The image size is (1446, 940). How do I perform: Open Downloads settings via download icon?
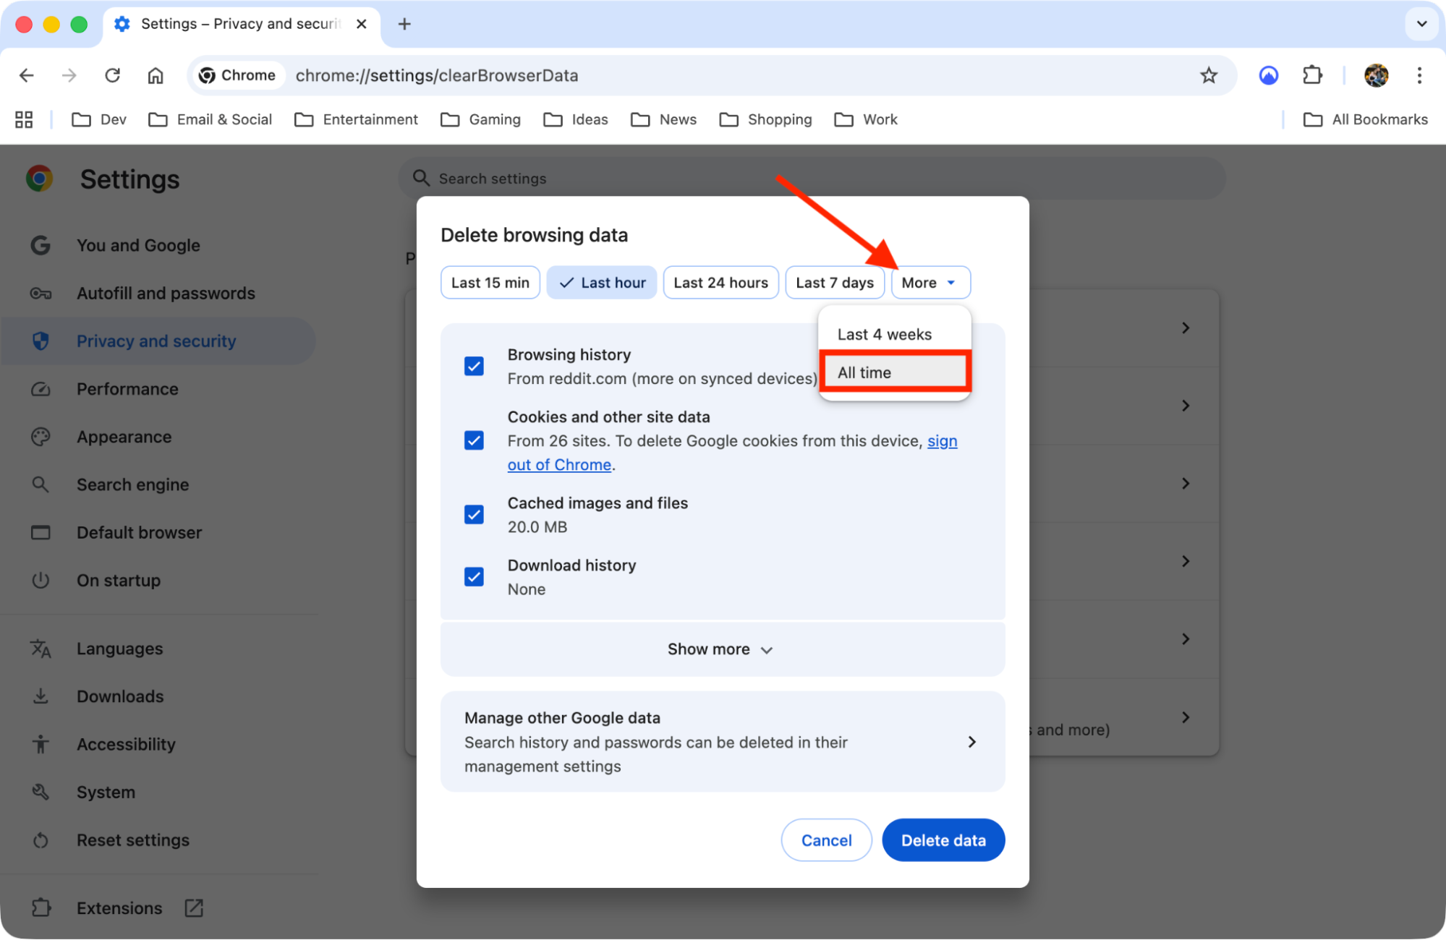coord(41,696)
